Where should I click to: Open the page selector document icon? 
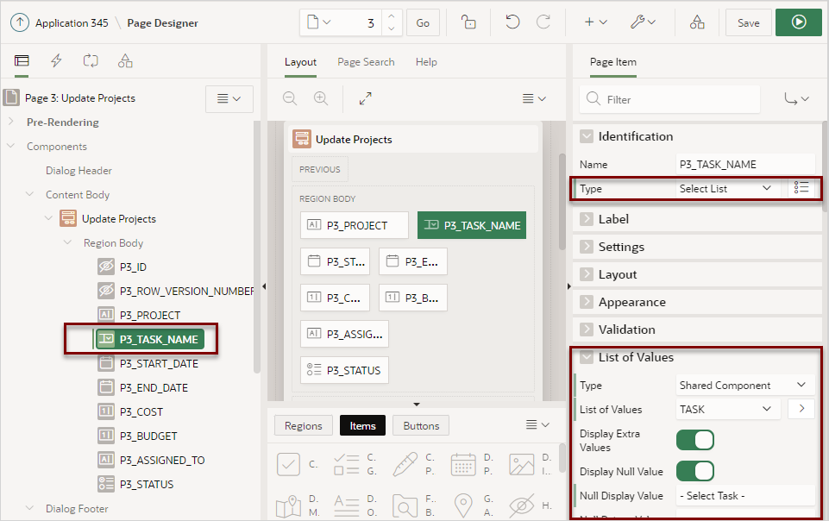[319, 22]
